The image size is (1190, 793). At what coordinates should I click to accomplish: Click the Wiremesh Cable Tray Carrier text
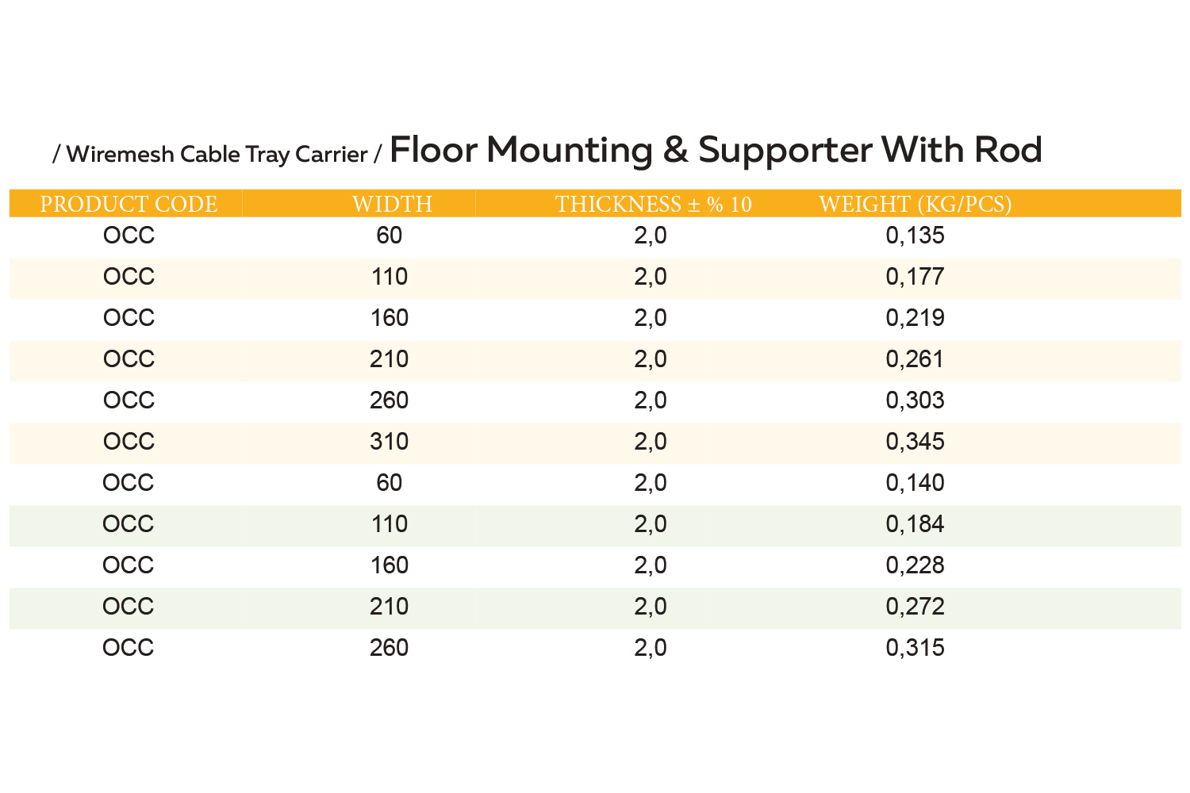(x=217, y=154)
